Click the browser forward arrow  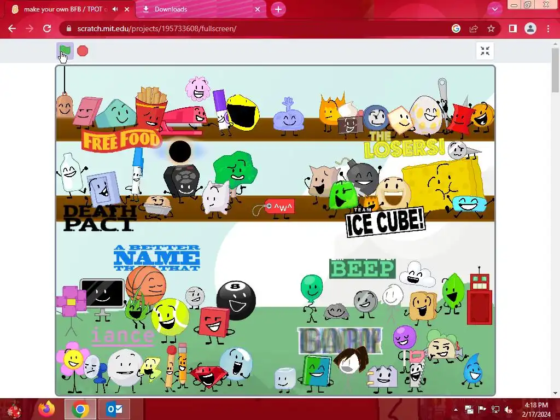coord(30,28)
